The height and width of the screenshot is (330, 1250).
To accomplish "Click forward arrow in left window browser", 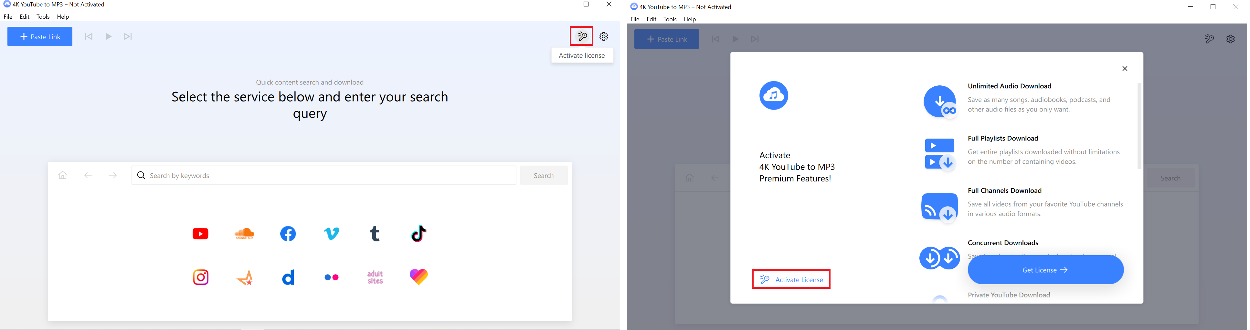I will 113,175.
